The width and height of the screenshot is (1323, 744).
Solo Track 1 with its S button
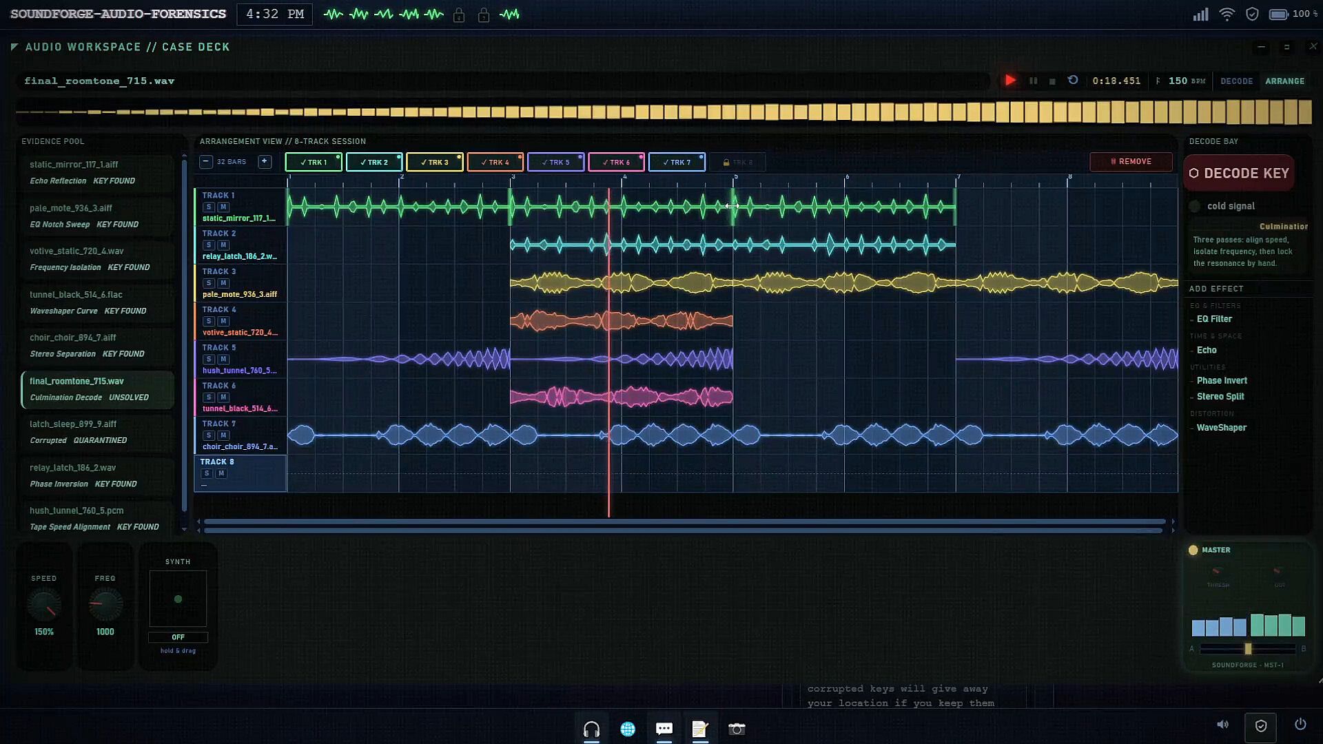coord(209,207)
